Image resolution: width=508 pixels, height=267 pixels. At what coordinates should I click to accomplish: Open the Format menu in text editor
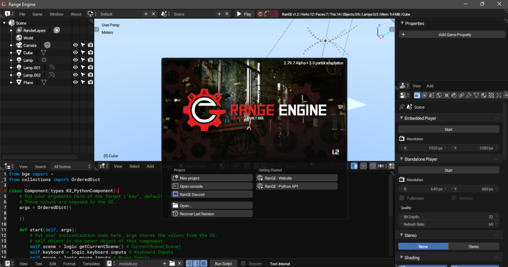[69, 264]
